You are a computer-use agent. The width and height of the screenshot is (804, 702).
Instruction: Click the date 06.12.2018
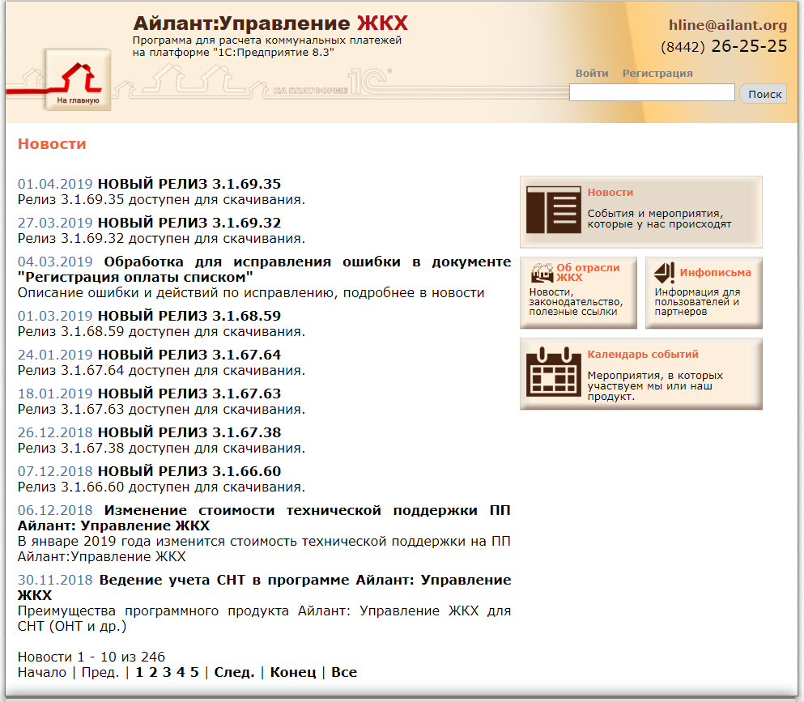click(x=55, y=510)
